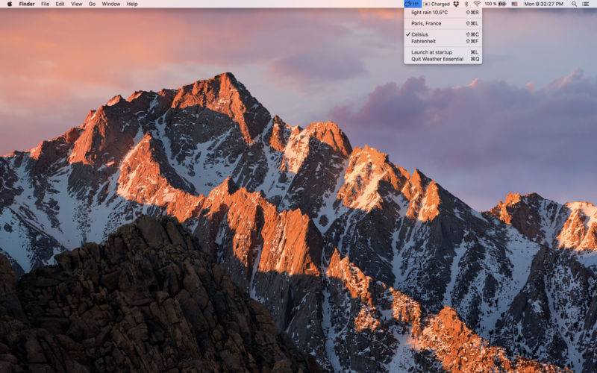
Task: Open the Edit menu
Action: tap(60, 4)
